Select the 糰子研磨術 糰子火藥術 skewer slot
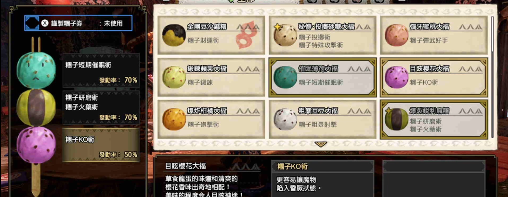Image resolution: width=508 pixels, height=197 pixels. pyautogui.click(x=101, y=107)
